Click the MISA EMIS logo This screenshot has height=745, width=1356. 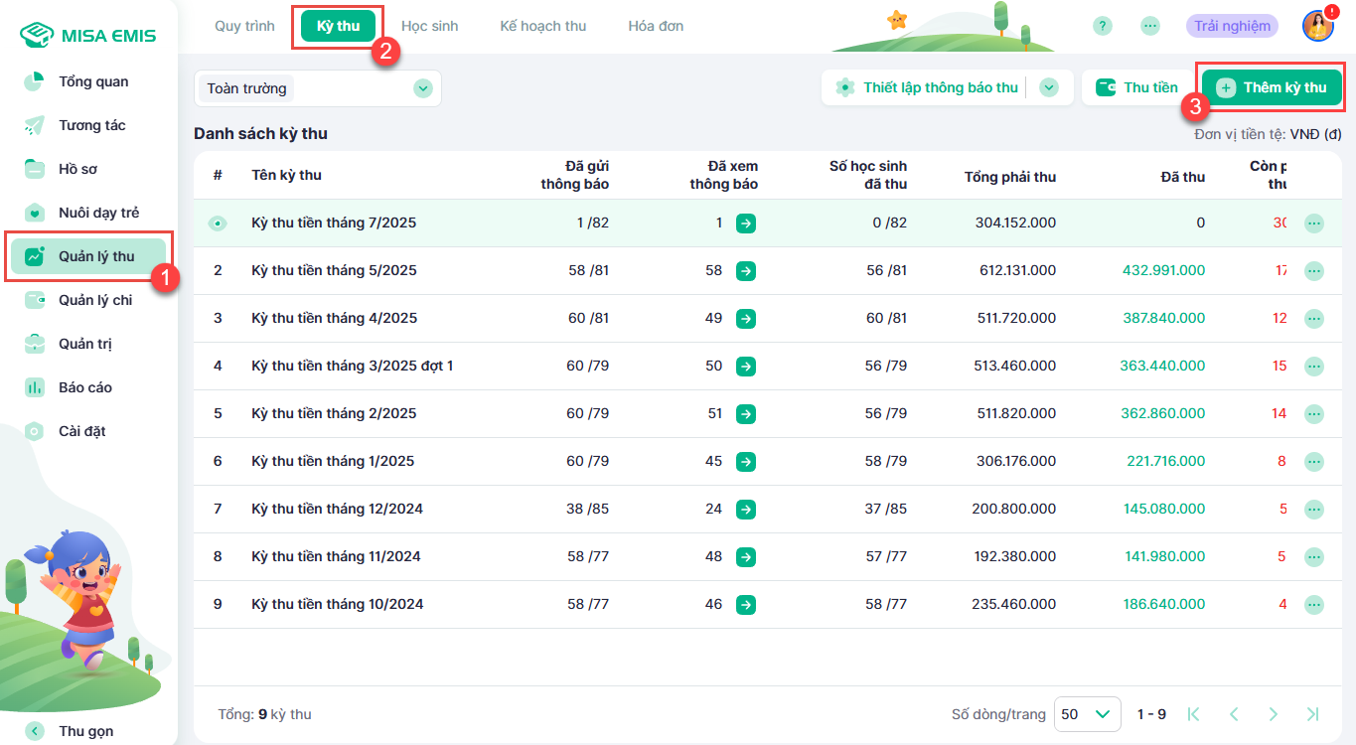pyautogui.click(x=88, y=35)
